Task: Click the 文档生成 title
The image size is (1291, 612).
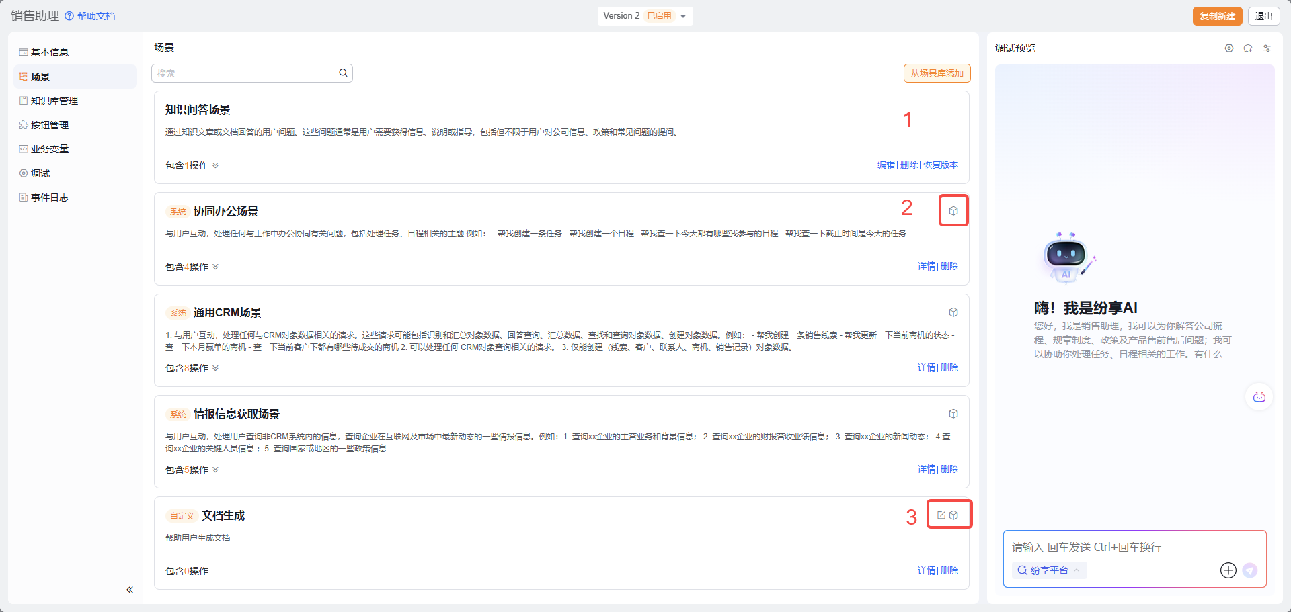Action: (x=223, y=515)
